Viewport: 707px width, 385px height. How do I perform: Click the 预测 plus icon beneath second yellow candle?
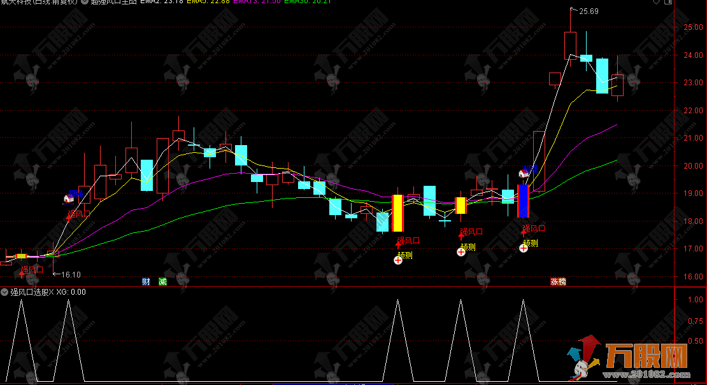(x=461, y=252)
